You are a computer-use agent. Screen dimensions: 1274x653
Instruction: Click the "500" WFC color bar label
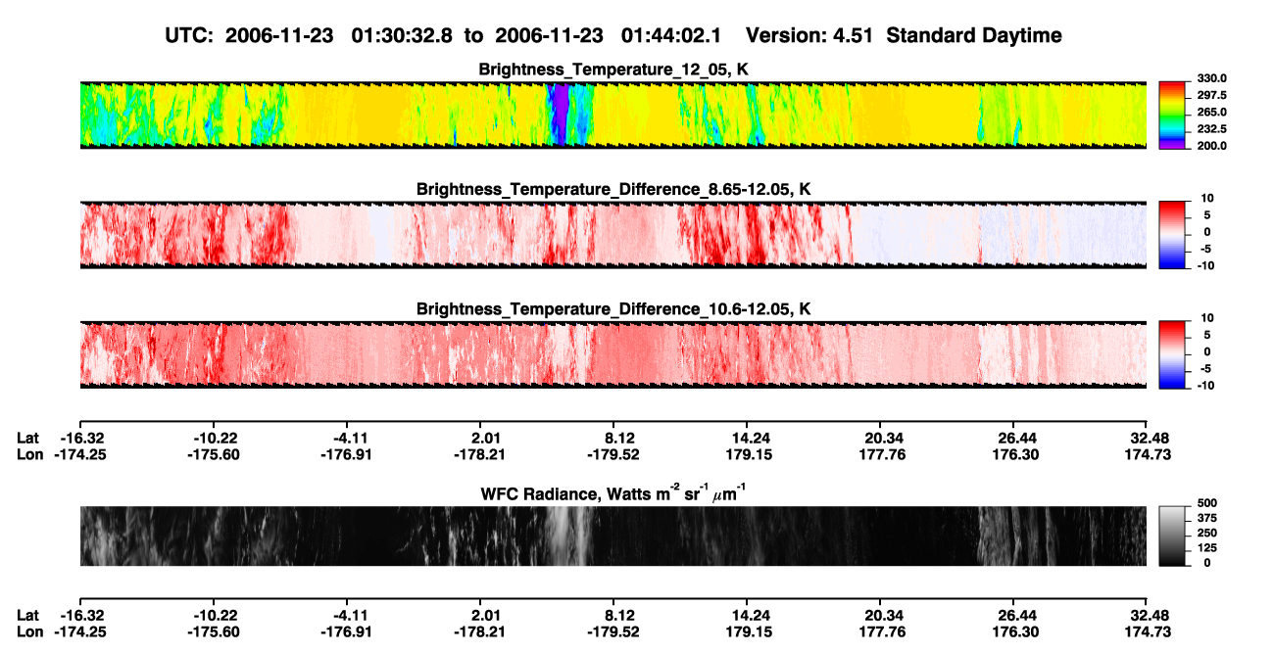click(x=1207, y=503)
